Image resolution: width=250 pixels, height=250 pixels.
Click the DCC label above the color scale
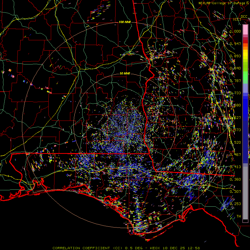click(x=244, y=17)
